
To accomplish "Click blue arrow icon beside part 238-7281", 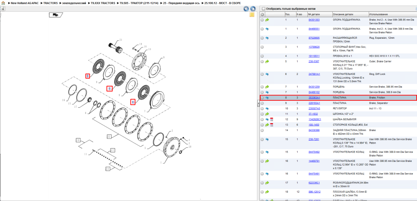I will point(267,139).
